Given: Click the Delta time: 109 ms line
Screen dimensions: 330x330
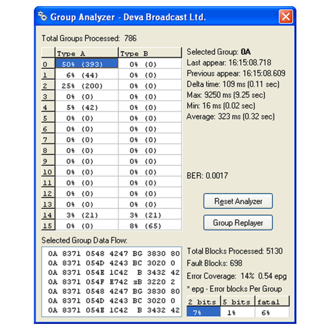Looking at the screenshot, I should tap(233, 84).
